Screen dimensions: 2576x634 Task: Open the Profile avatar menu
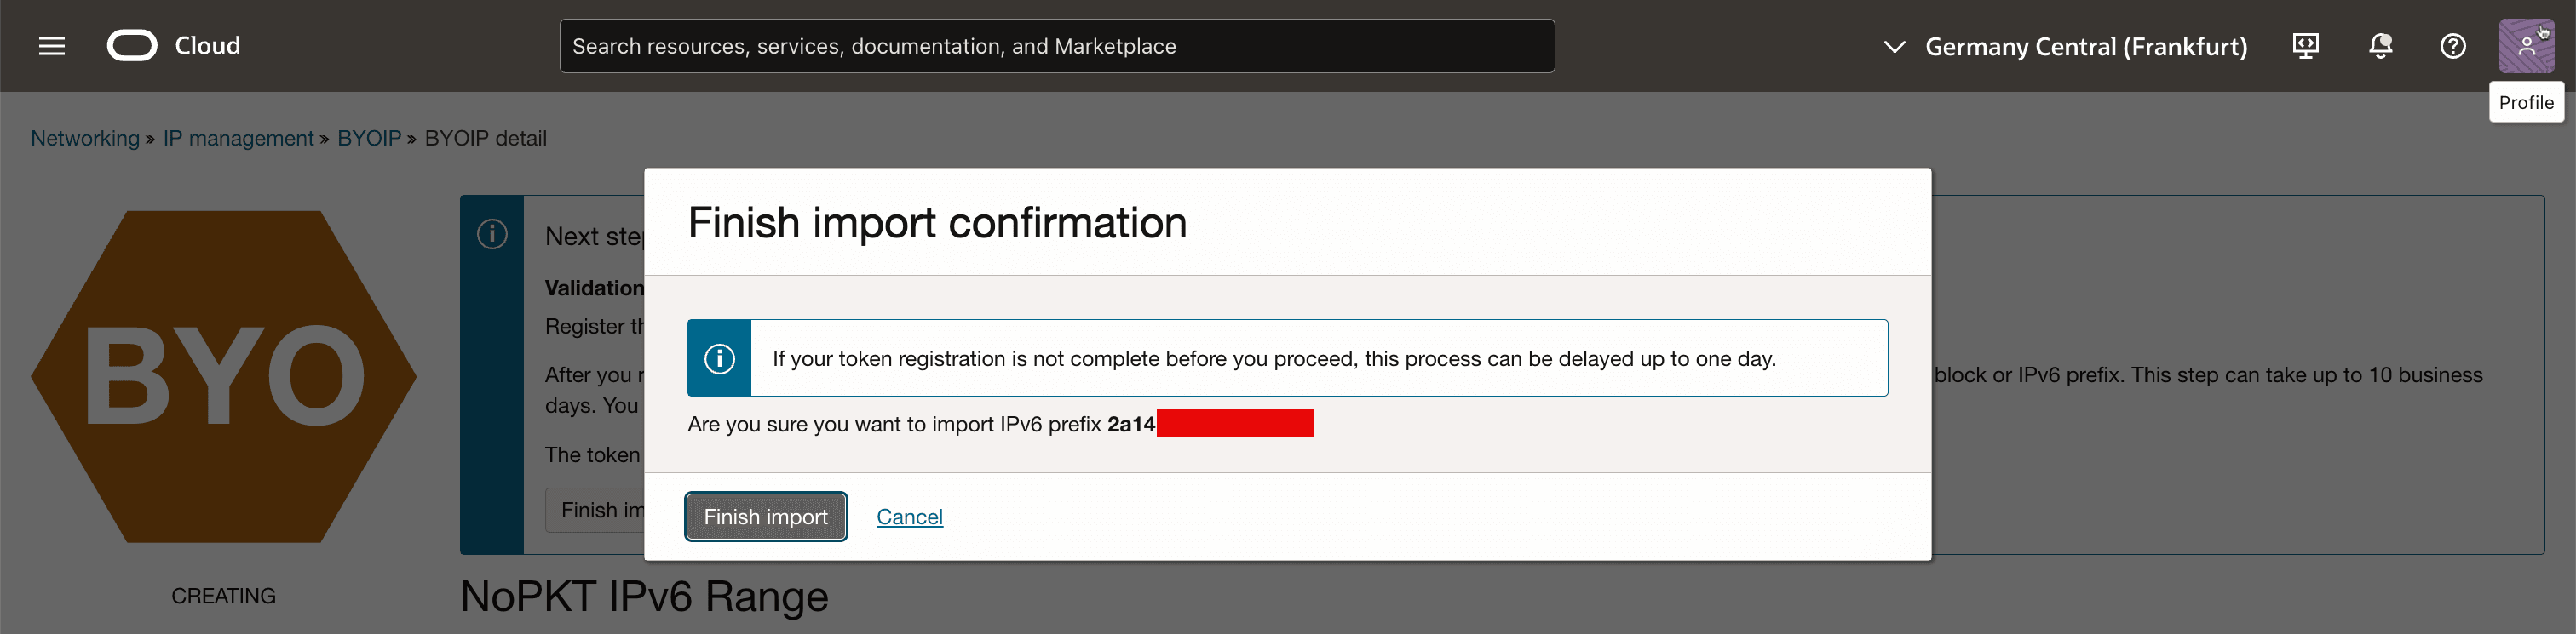point(2526,46)
